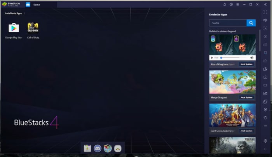
Task: Take a screenshot with the camera icon
Action: (x=265, y=77)
